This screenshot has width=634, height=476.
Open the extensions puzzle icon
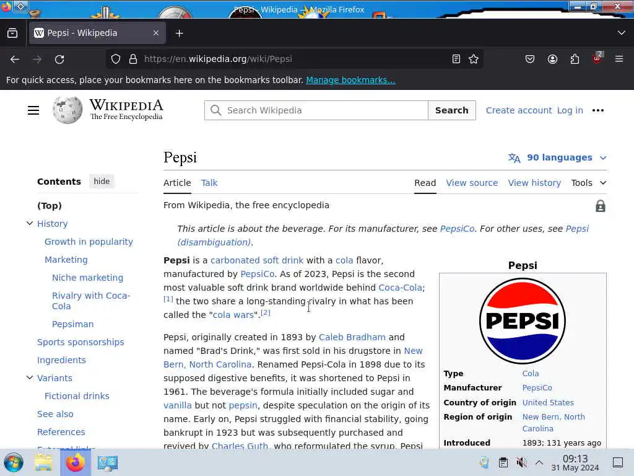tap(575, 59)
